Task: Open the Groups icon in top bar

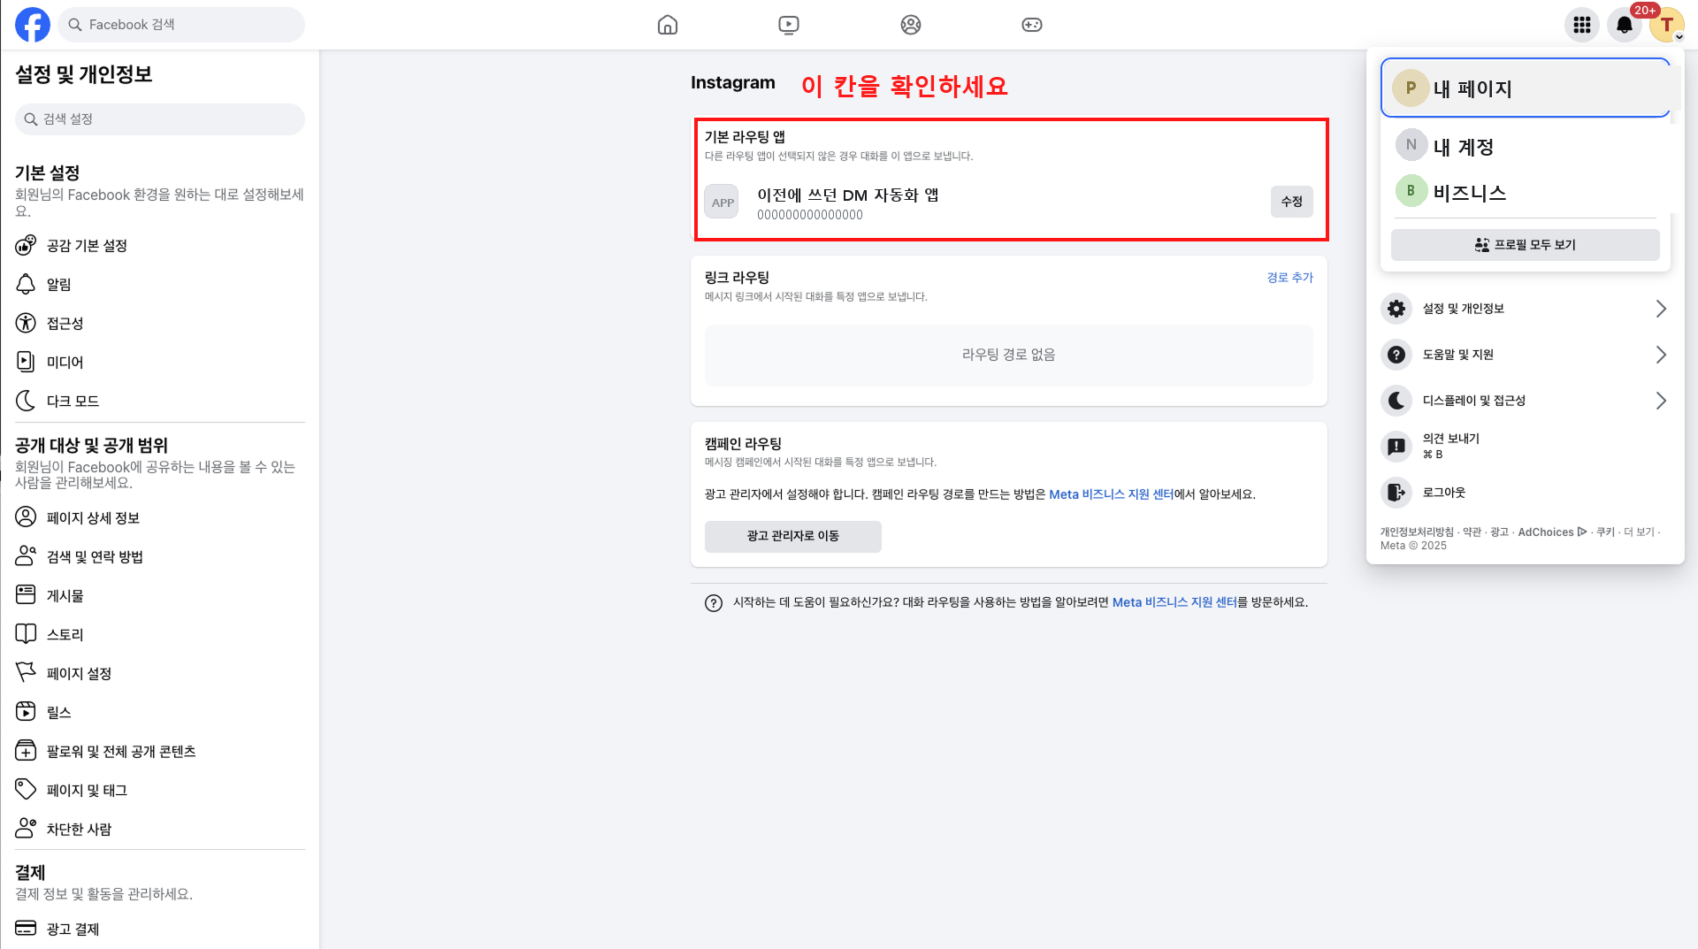Action: tap(911, 25)
